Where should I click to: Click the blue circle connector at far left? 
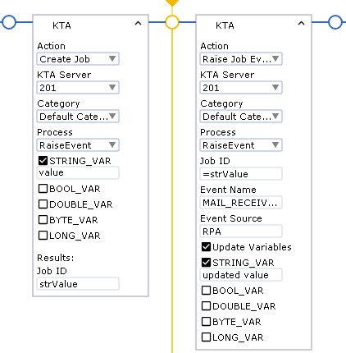tap(9, 22)
